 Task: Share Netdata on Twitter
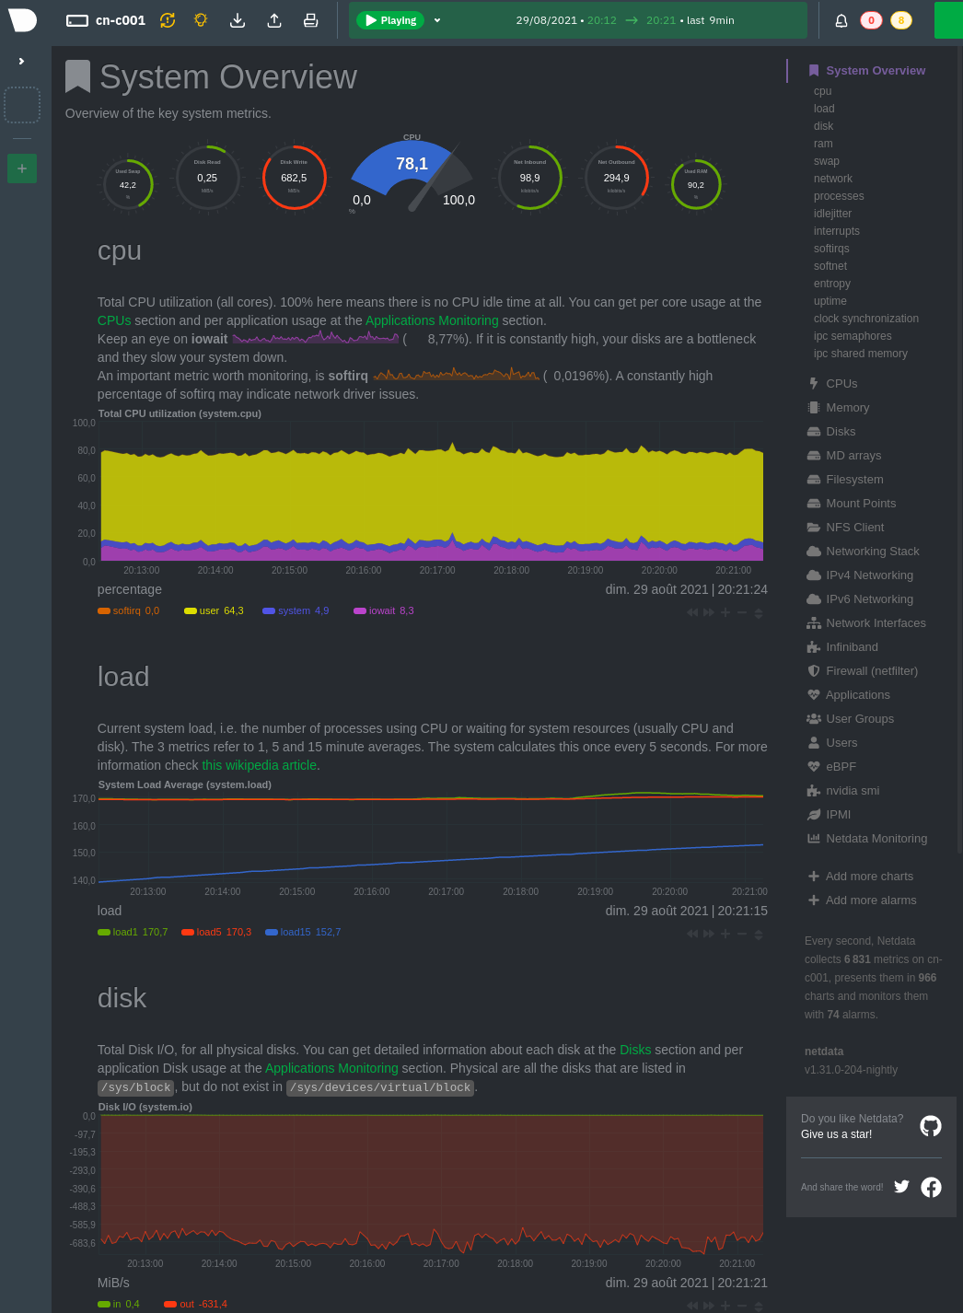click(x=901, y=1187)
